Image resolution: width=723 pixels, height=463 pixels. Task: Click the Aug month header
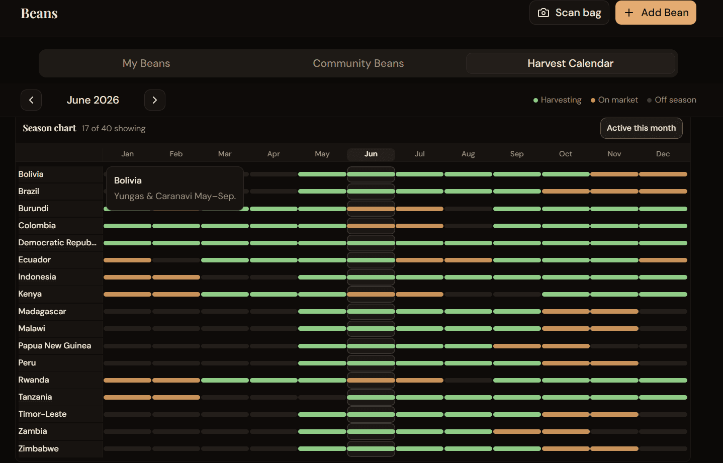tap(468, 154)
